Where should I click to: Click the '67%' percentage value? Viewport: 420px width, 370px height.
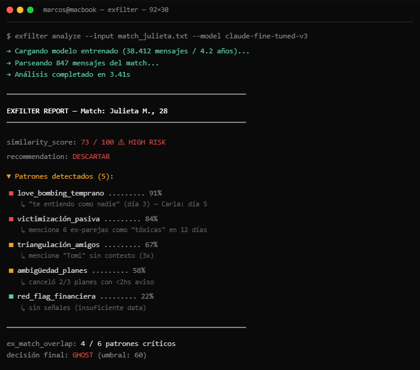pos(151,245)
